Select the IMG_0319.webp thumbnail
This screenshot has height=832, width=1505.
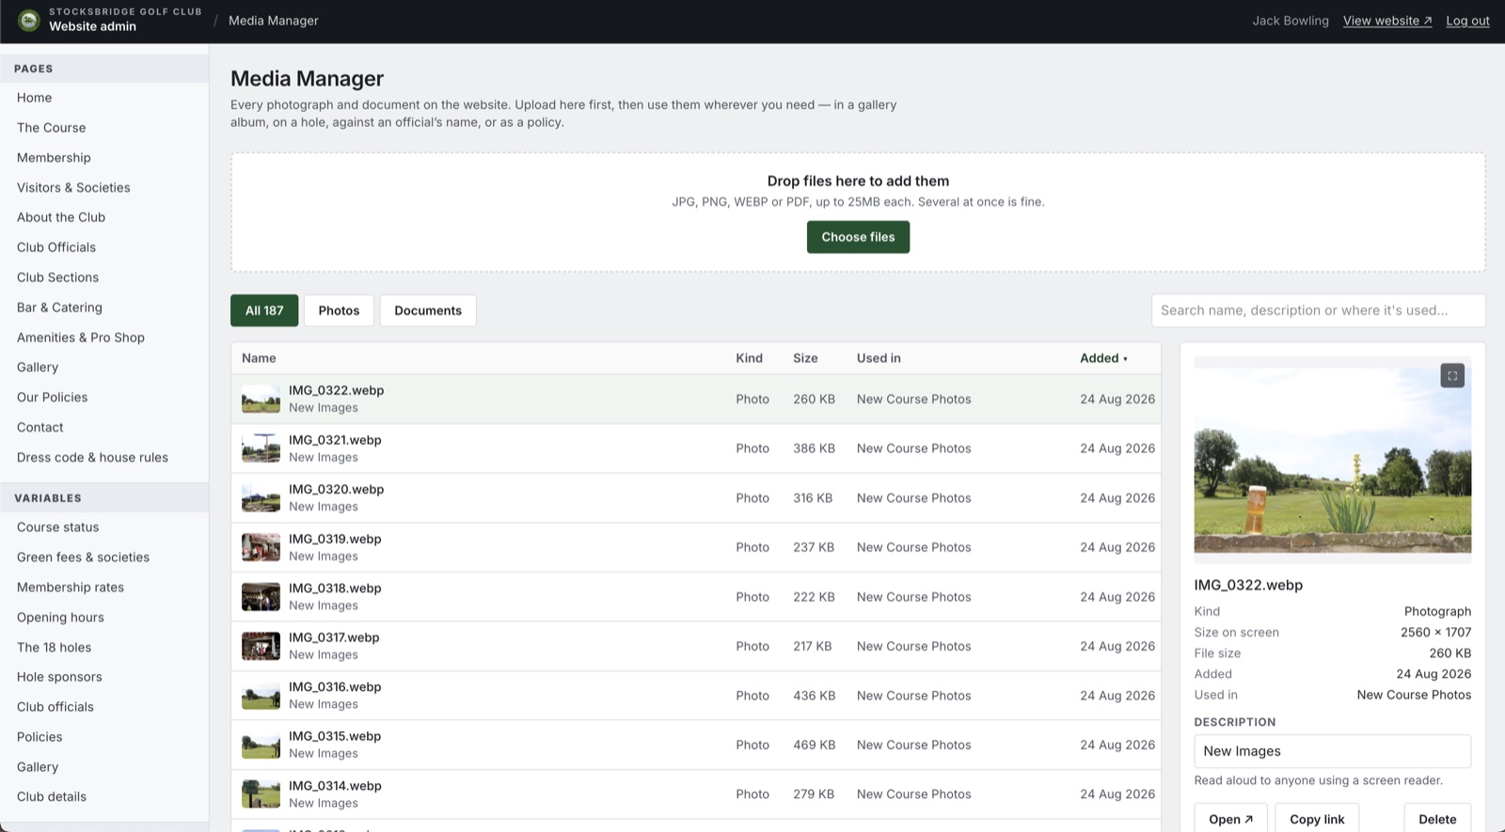click(261, 547)
